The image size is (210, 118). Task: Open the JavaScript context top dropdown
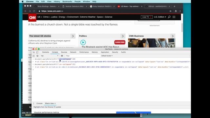50,56
